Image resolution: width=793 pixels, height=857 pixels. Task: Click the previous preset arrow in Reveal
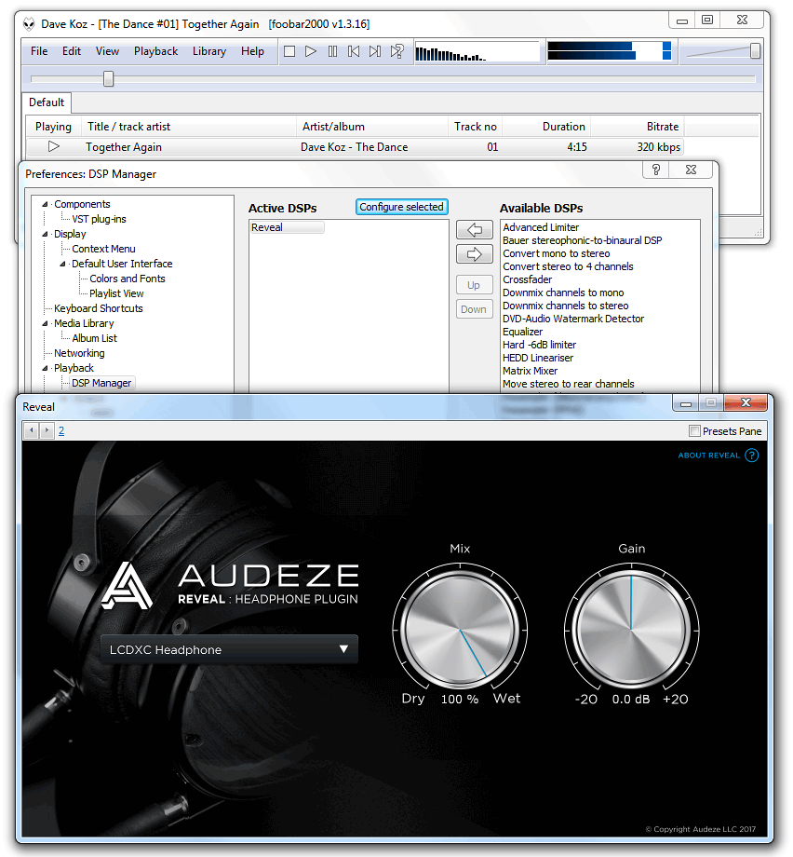coord(32,430)
